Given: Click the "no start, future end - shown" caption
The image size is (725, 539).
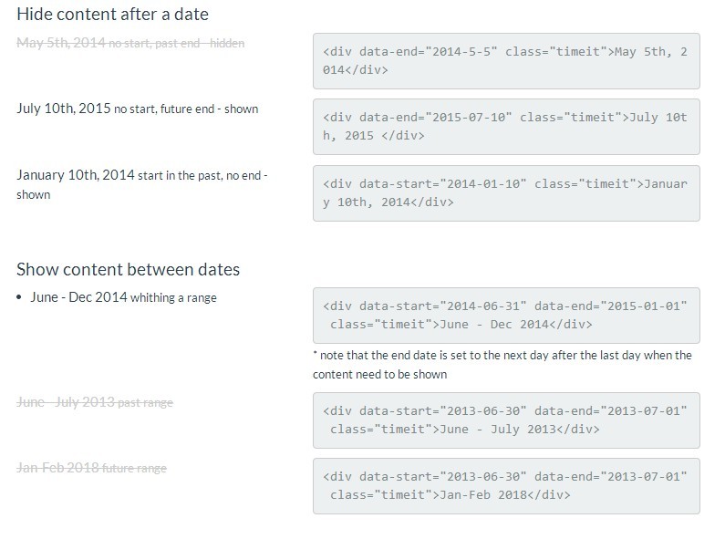Looking at the screenshot, I should [186, 109].
